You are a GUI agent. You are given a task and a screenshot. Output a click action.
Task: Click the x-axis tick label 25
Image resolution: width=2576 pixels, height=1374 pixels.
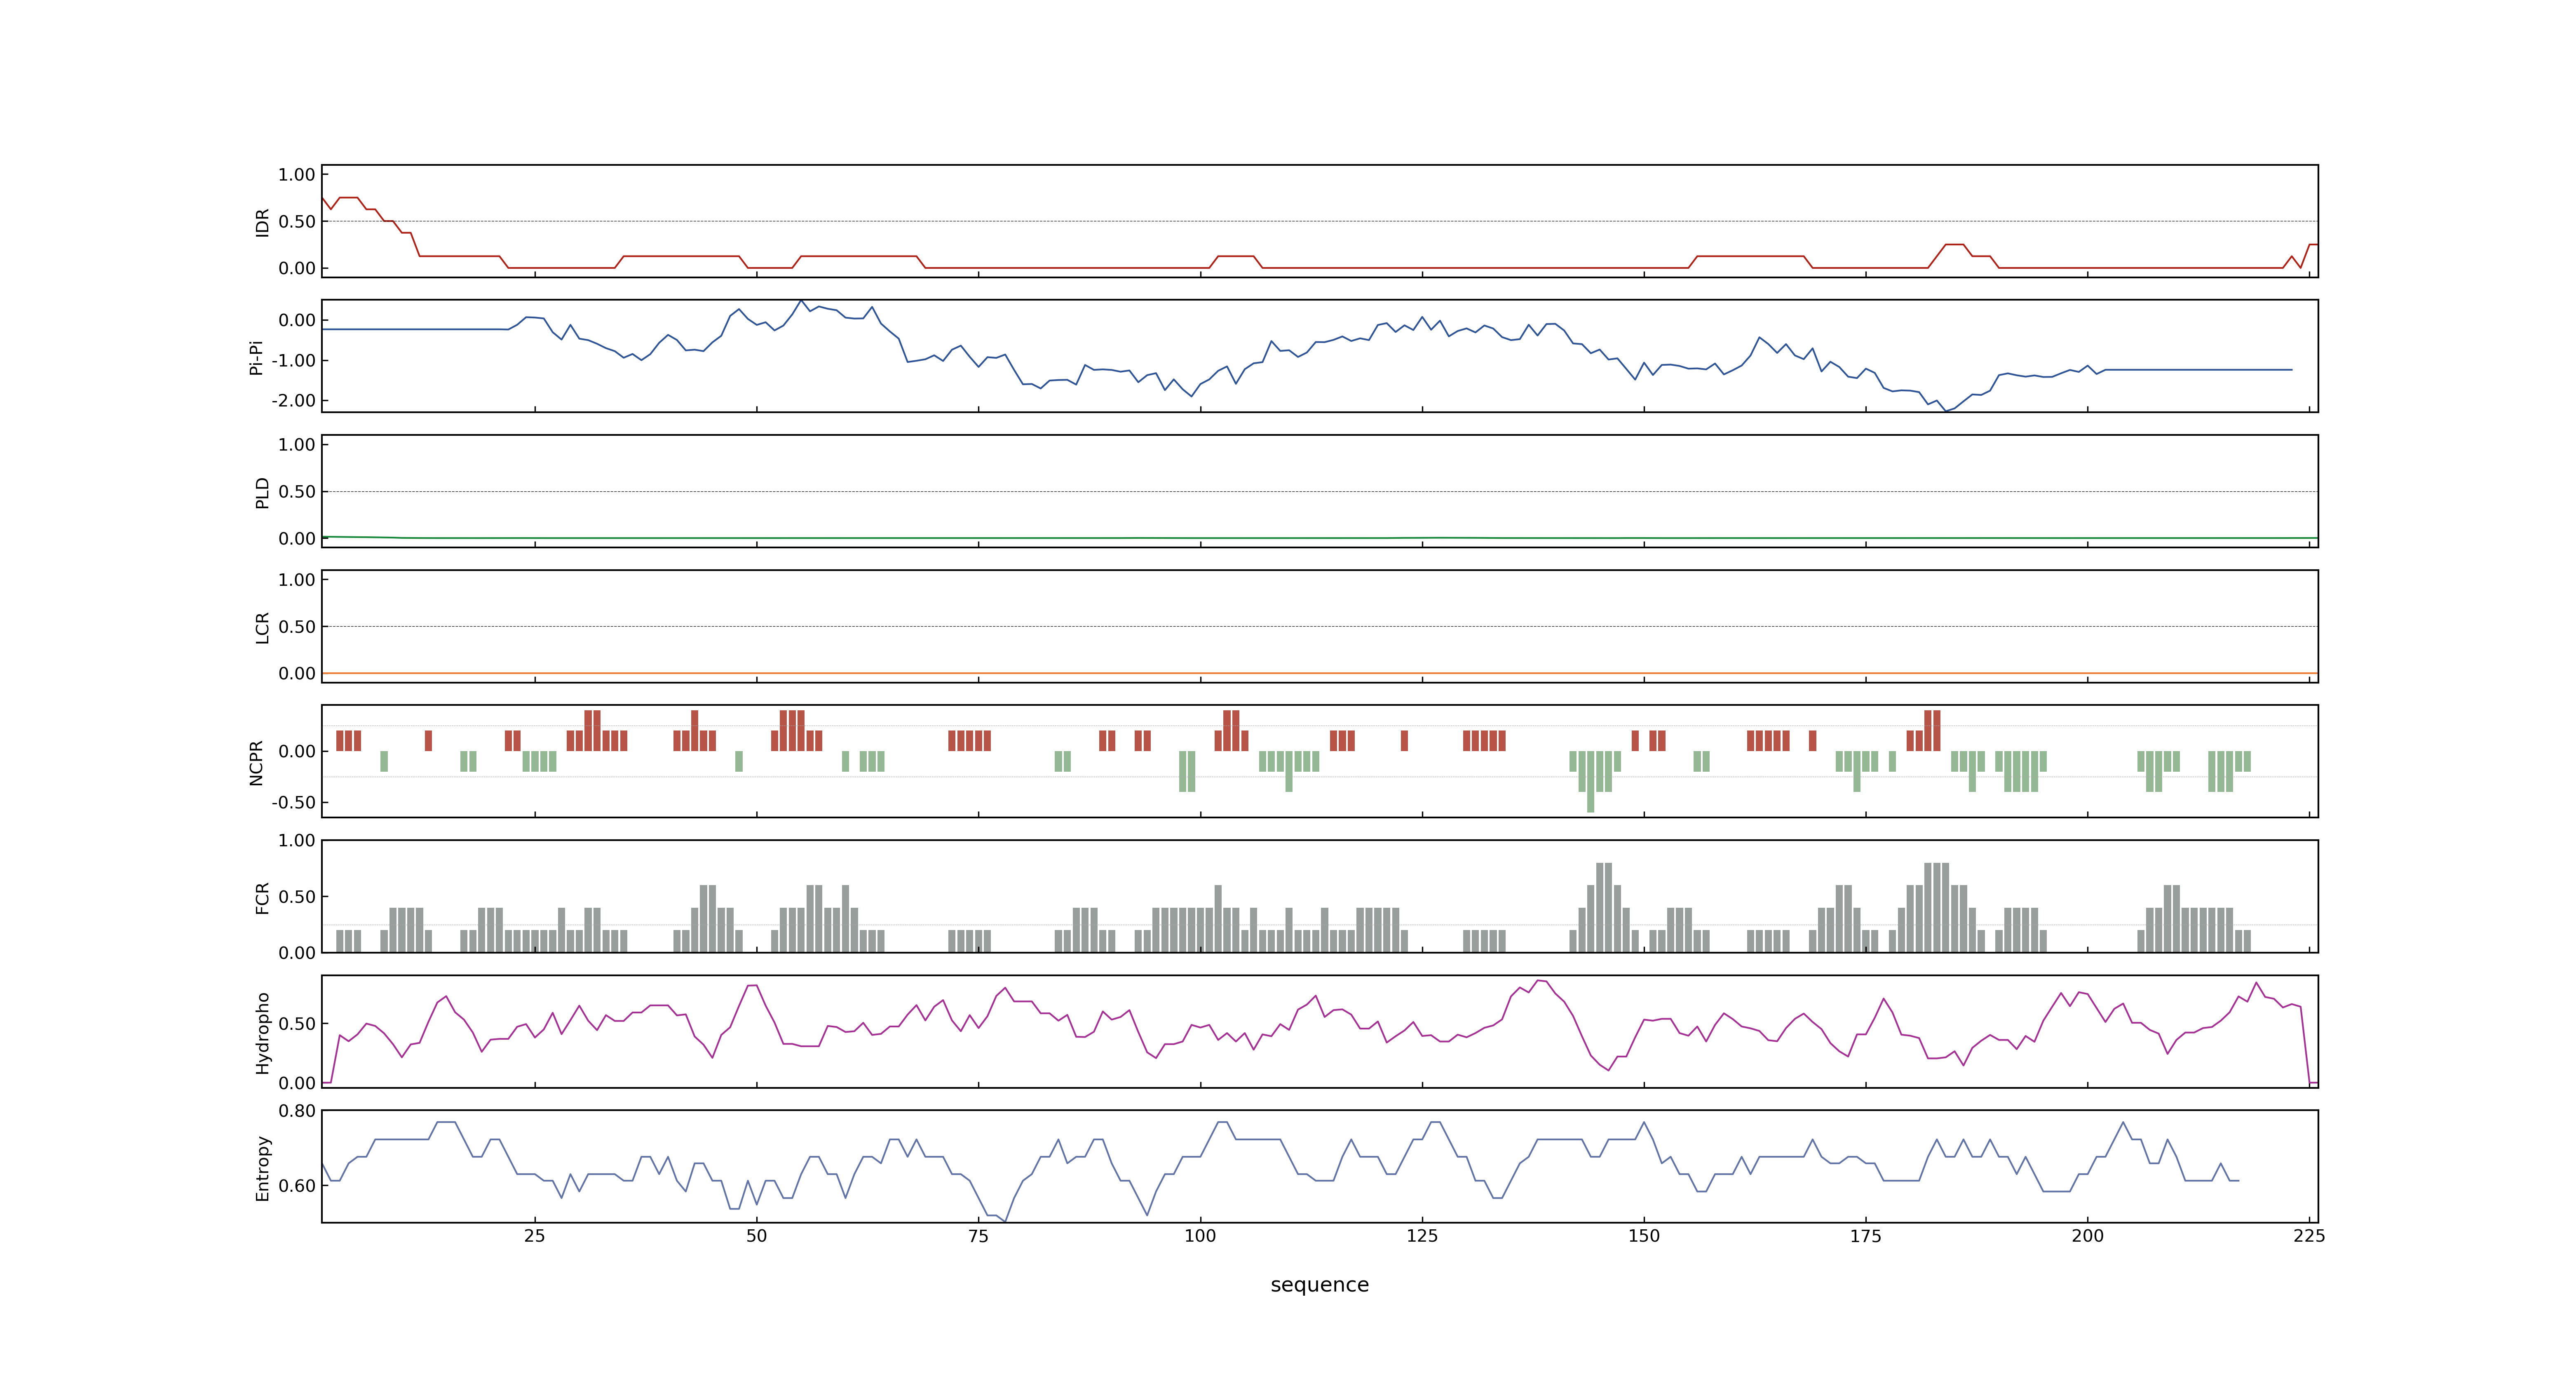click(x=535, y=1236)
